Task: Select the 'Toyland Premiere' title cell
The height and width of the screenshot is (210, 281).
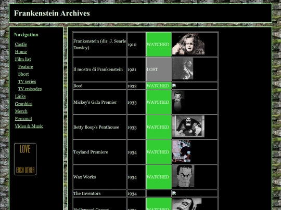Action: pyautogui.click(x=100, y=152)
